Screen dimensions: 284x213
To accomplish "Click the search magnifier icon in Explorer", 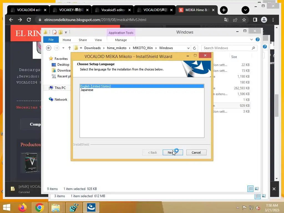I will pos(253,48).
